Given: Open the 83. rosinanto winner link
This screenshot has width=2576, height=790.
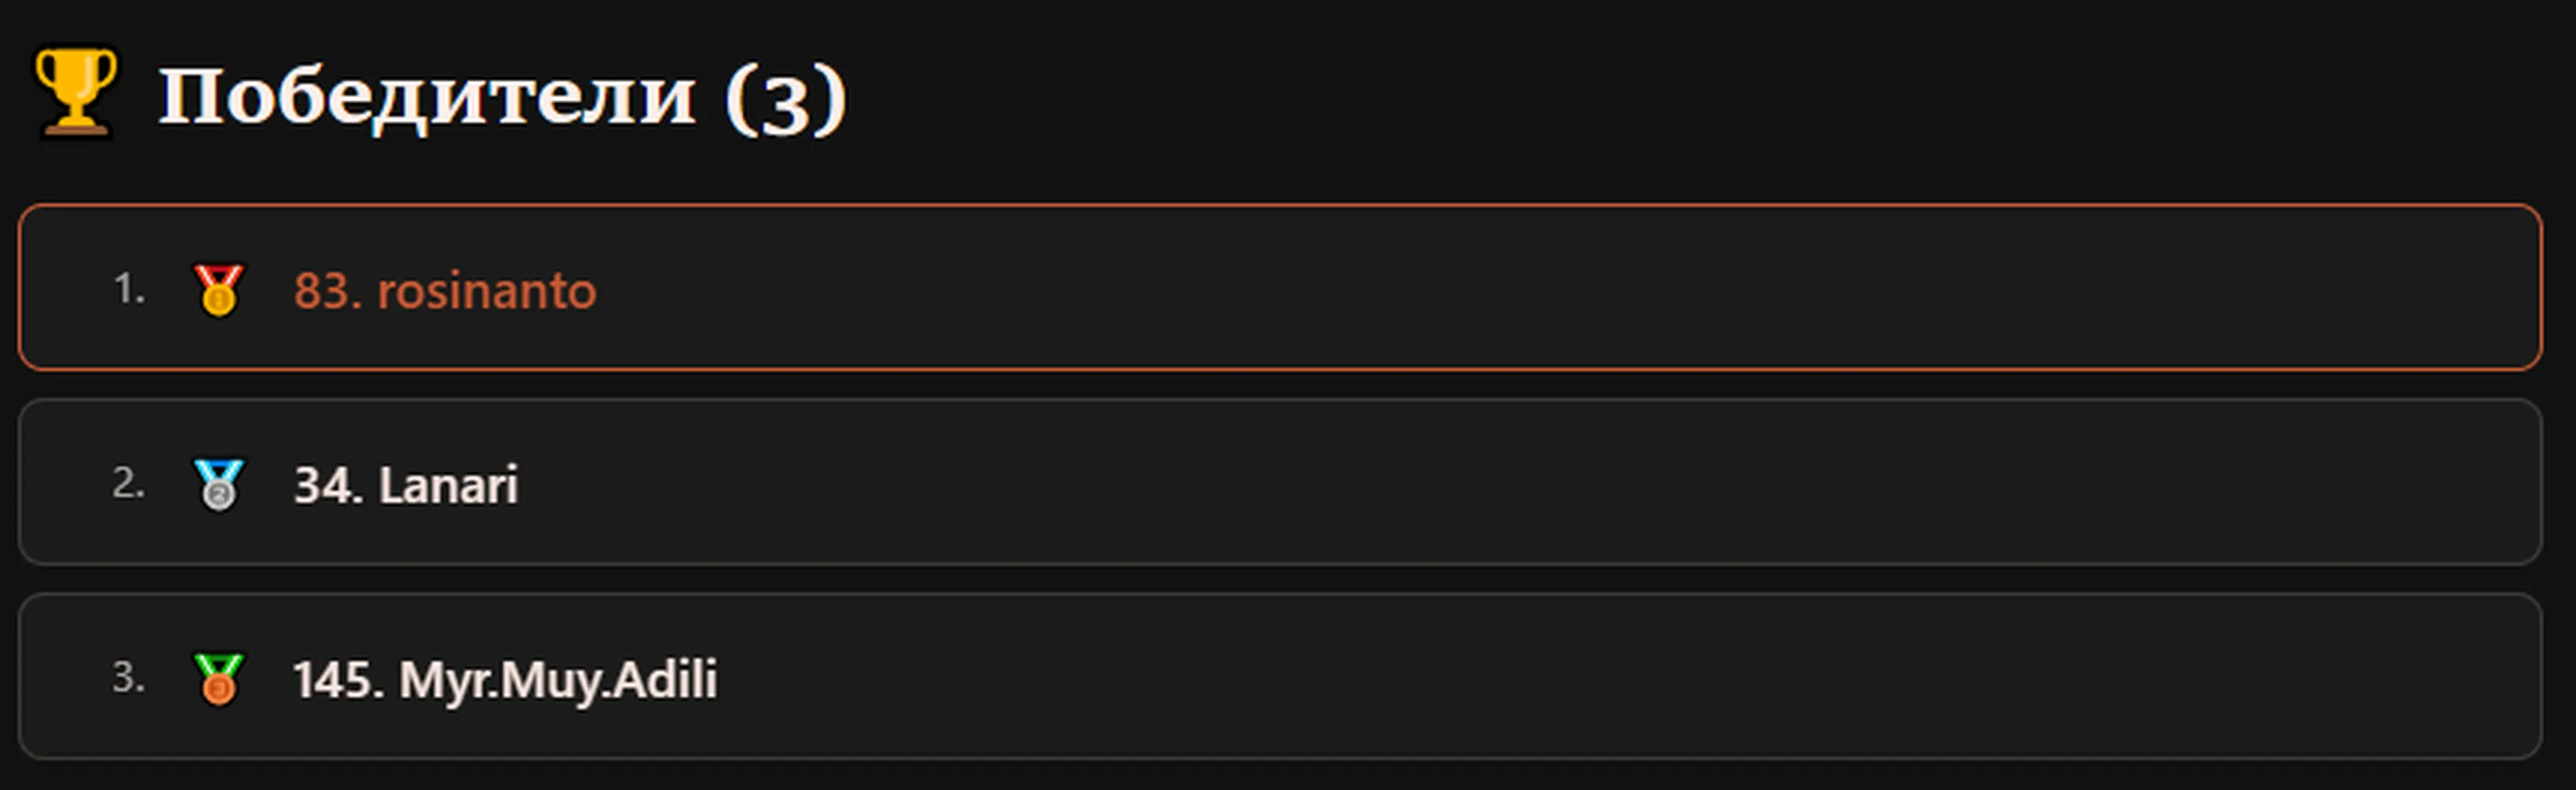Looking at the screenshot, I should pos(444,291).
